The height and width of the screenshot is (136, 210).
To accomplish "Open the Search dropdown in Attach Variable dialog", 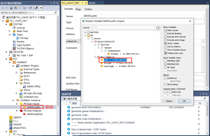I will point(154,27).
